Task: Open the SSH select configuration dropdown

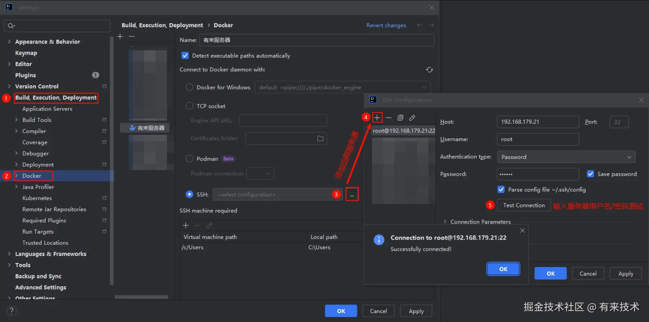Action: tap(278, 194)
